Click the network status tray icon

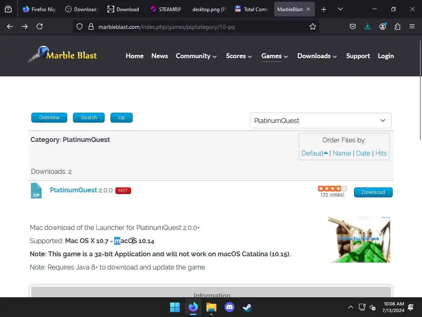(362, 307)
